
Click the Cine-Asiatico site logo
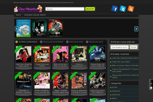pos(28,9)
